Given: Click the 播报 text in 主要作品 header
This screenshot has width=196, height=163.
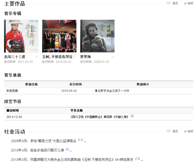Looking at the screenshot, I should [175, 3].
